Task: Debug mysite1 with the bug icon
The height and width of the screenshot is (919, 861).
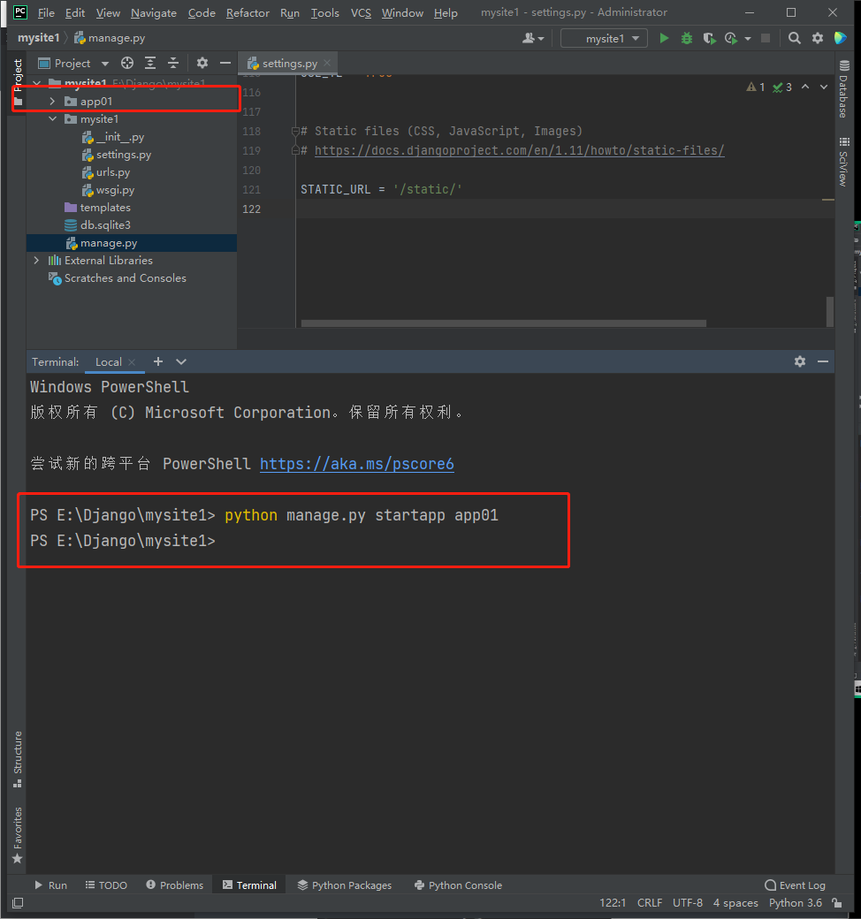Action: tap(686, 38)
